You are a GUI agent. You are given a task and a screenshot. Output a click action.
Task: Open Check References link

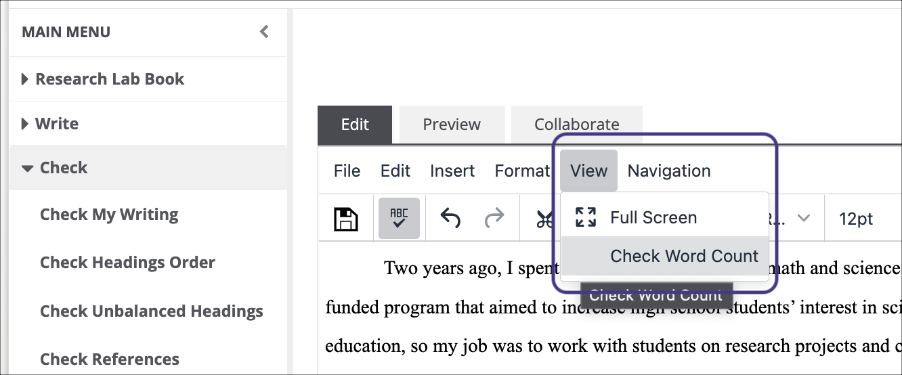[x=110, y=359]
